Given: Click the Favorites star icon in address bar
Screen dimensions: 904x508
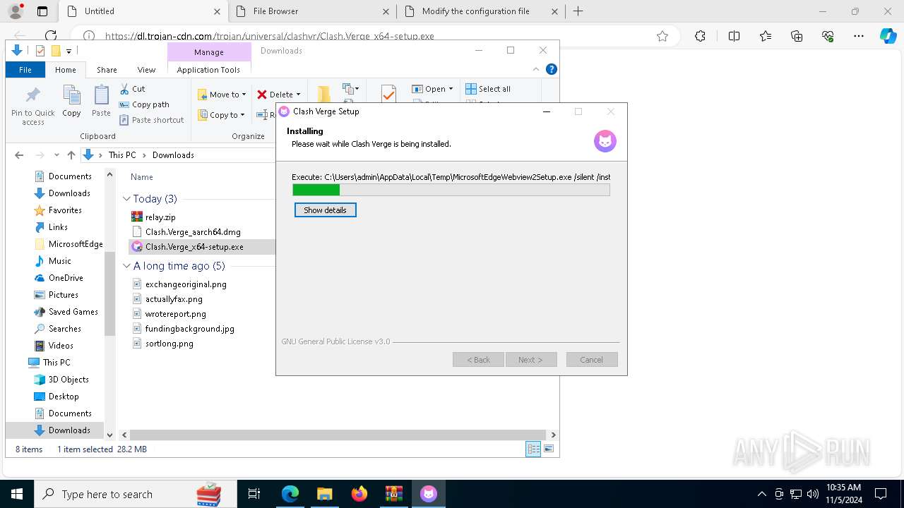Looking at the screenshot, I should (x=662, y=36).
